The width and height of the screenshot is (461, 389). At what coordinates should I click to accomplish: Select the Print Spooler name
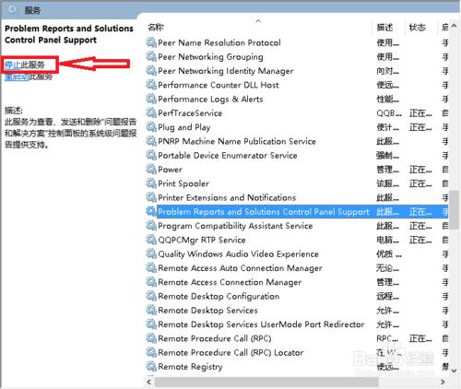pos(183,183)
